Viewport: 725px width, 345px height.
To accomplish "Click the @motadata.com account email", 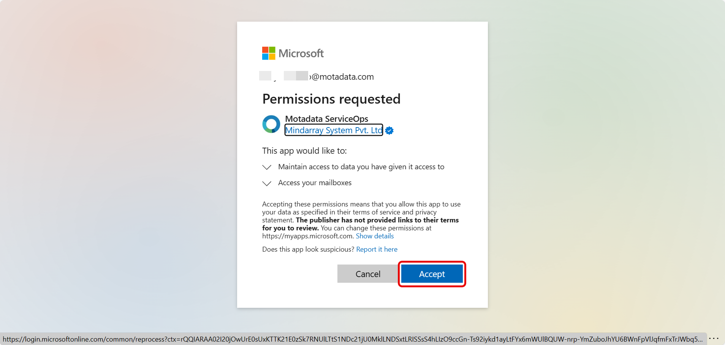I will coord(342,77).
